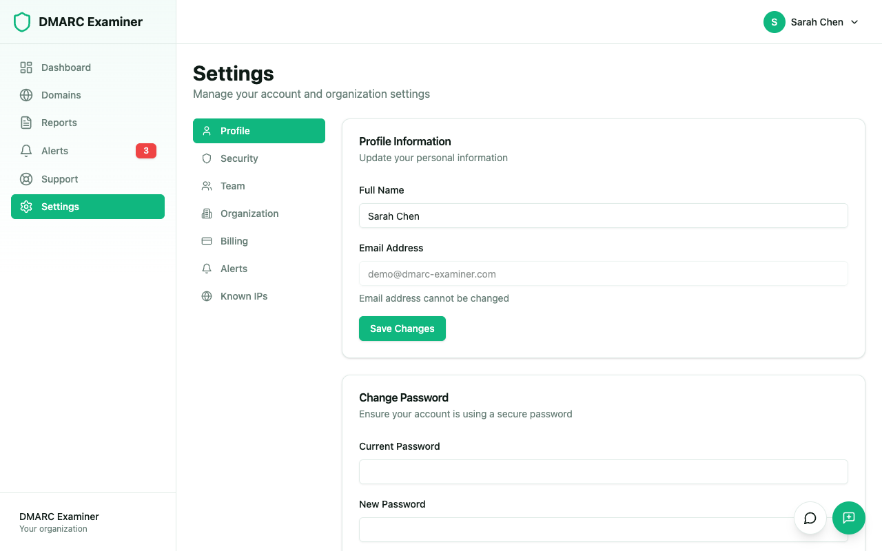The image size is (882, 551).
Task: Click the Save Changes button
Action: point(402,329)
